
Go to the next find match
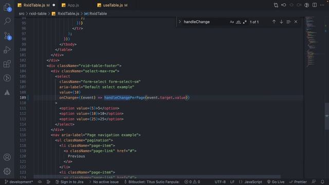281,22
